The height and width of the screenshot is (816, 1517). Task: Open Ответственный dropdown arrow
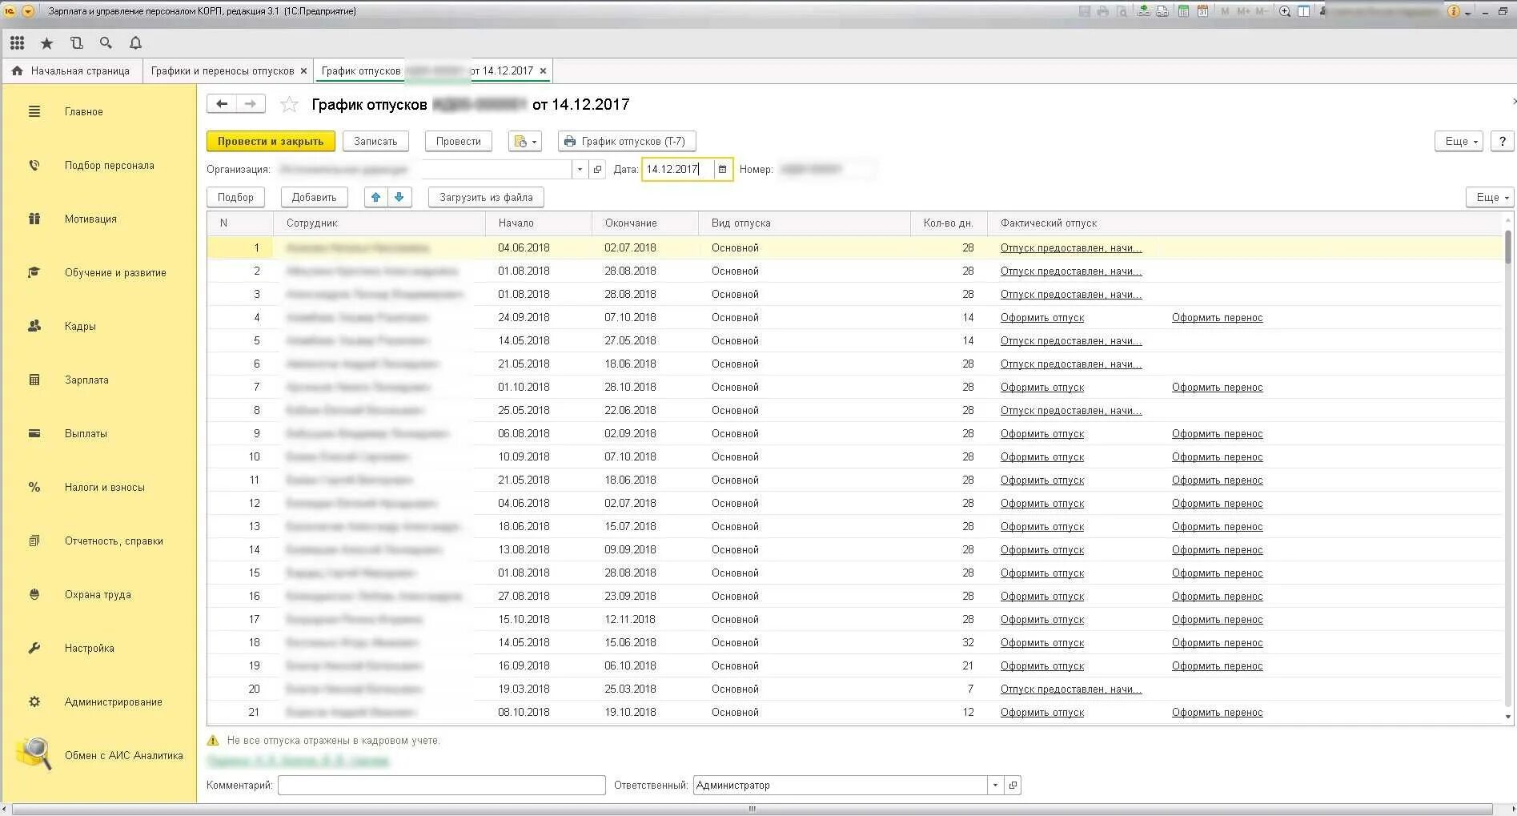point(995,786)
